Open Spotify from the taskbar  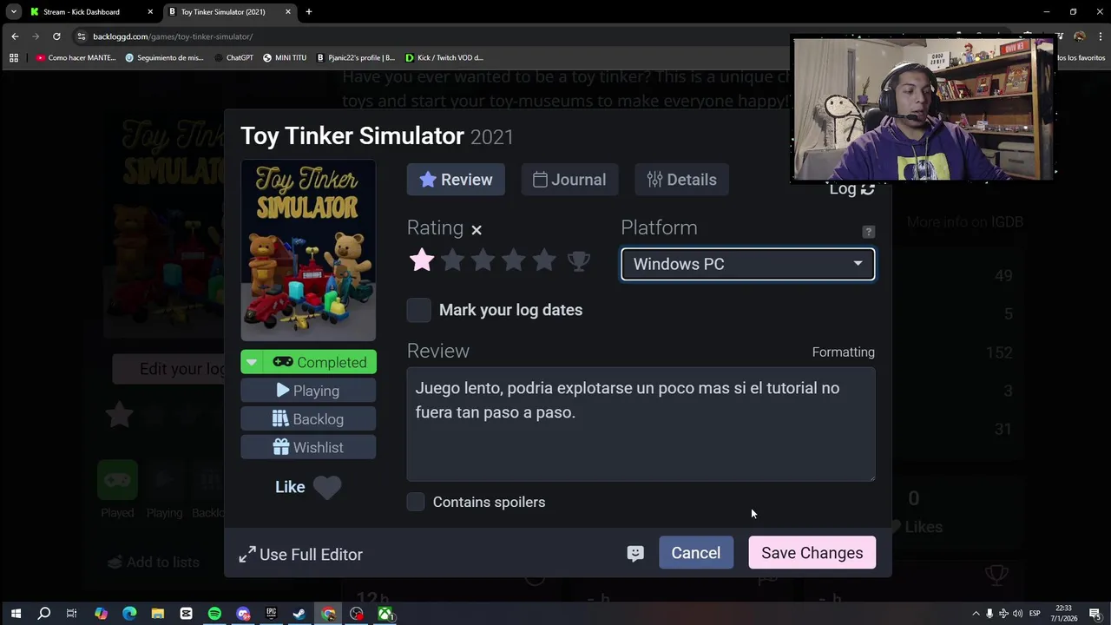click(214, 614)
